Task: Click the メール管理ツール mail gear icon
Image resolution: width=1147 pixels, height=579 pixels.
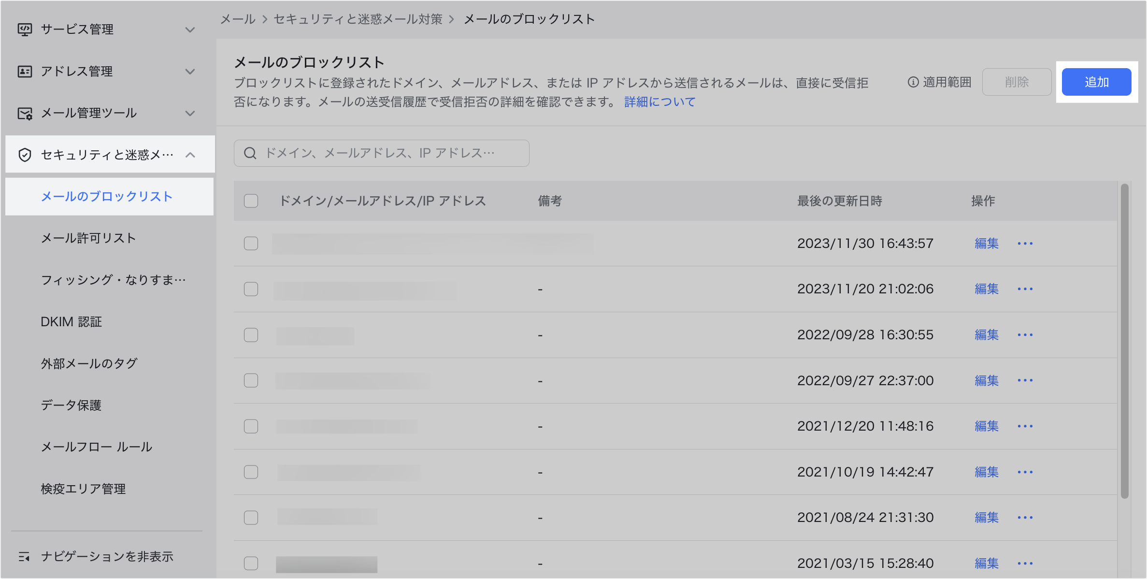Action: click(x=25, y=113)
